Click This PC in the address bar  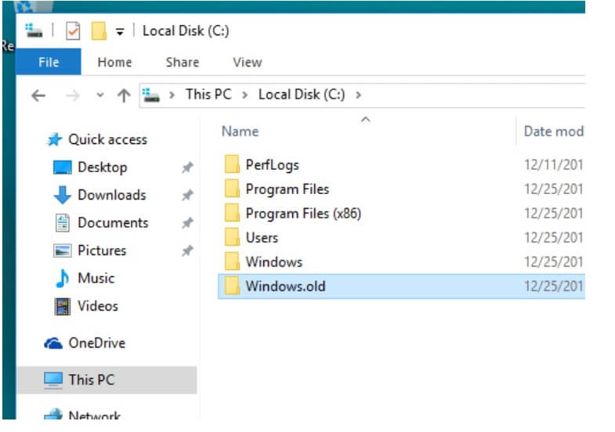[208, 95]
